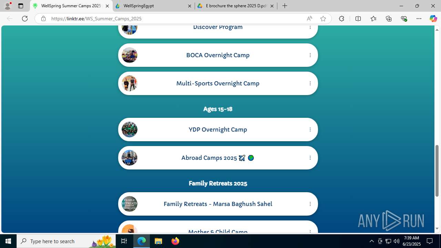Open the BOCA Overnight Camp link
Viewport: 441px width, 248px height.
[x=218, y=55]
